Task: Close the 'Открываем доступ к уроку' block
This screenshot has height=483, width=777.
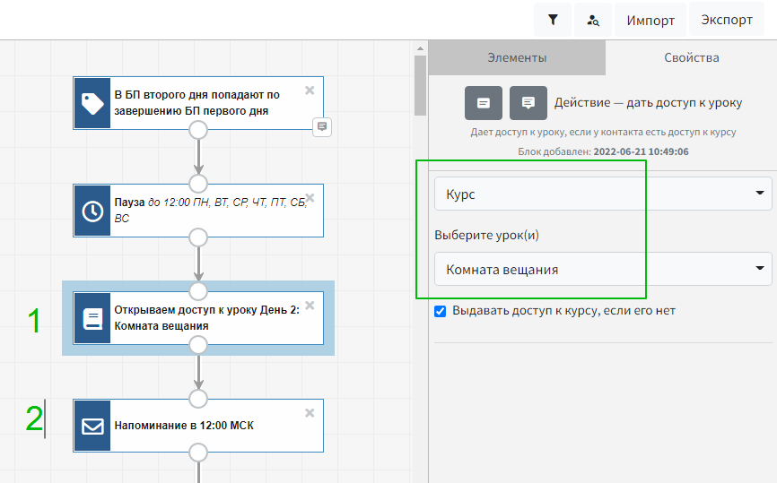Action: pos(310,305)
